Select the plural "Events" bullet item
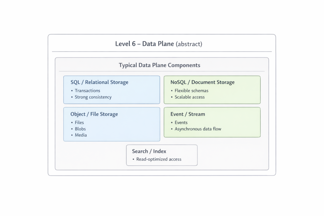Image resolution: width=324 pixels, height=216 pixels. pyautogui.click(x=181, y=122)
